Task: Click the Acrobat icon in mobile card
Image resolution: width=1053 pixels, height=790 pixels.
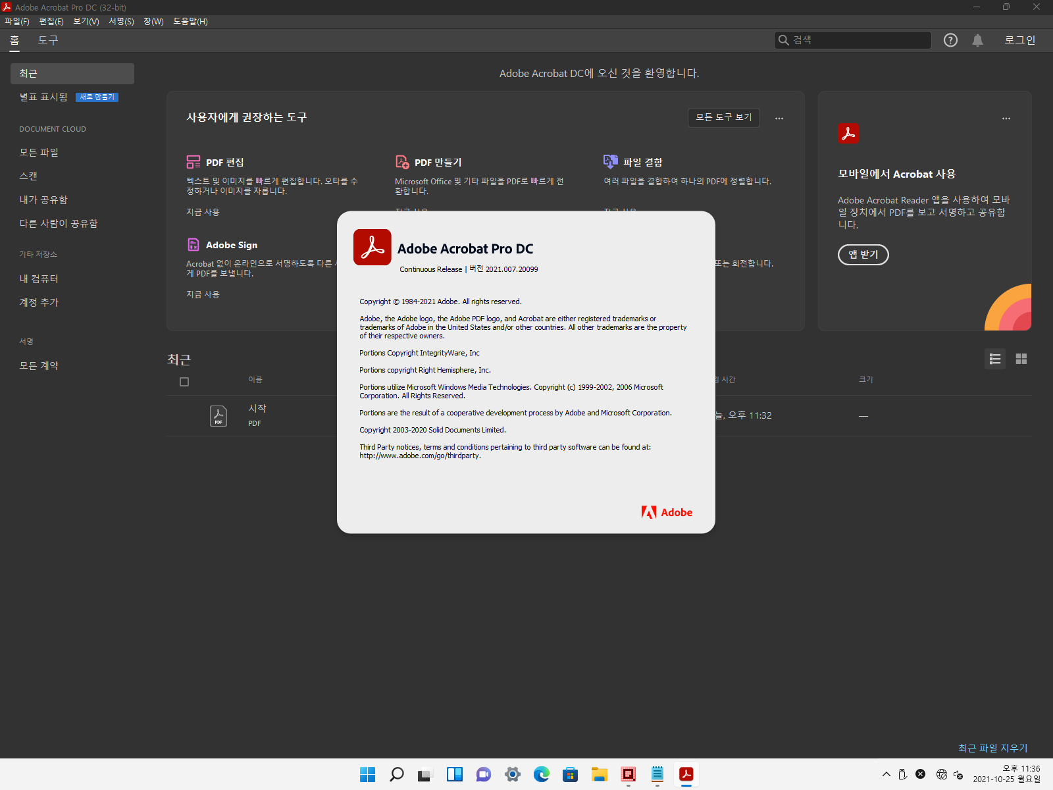Action: coord(848,133)
